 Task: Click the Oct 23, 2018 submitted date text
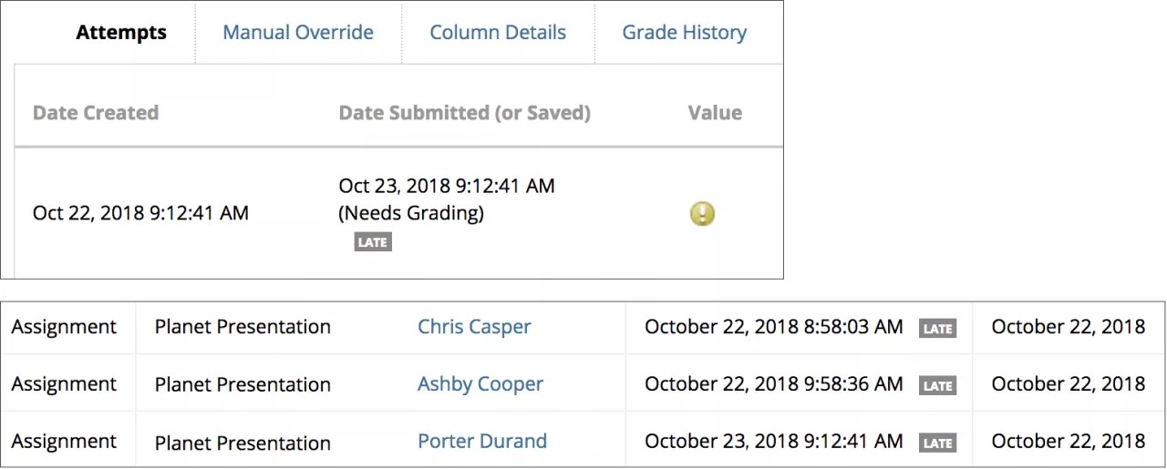coord(447,186)
